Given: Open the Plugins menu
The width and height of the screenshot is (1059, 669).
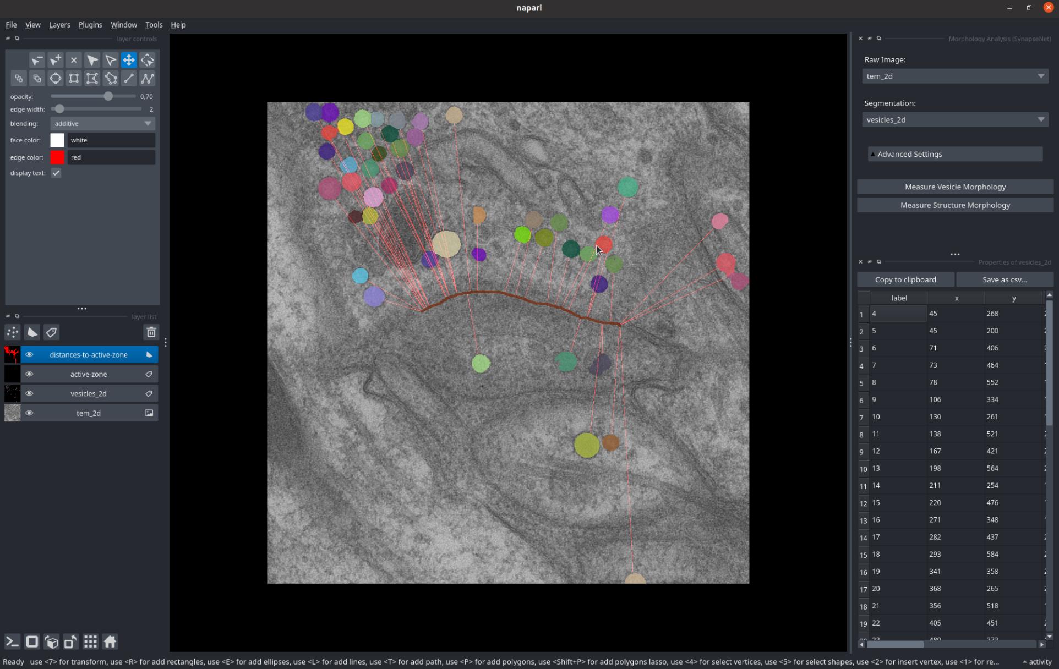Looking at the screenshot, I should point(89,25).
